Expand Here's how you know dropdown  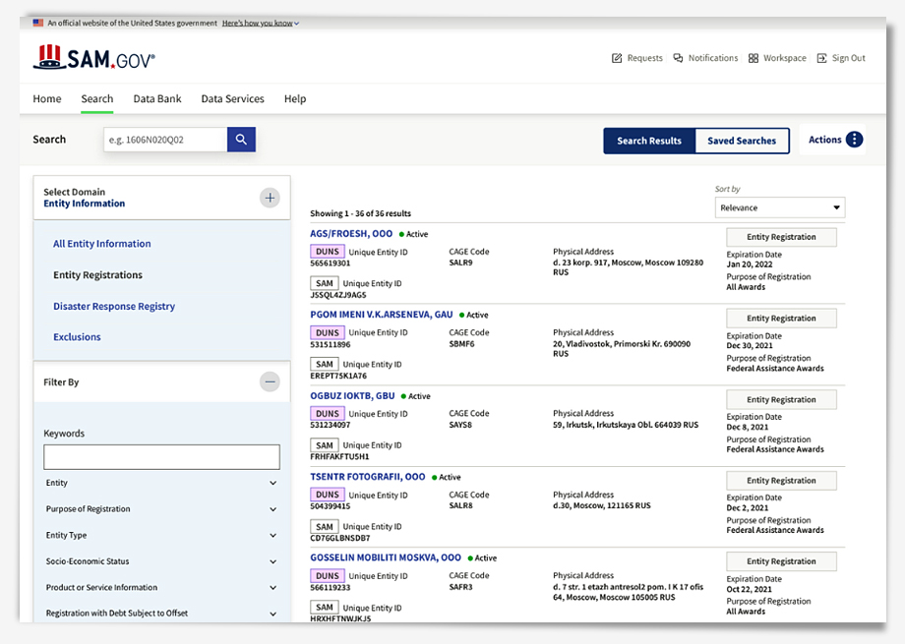pos(261,23)
